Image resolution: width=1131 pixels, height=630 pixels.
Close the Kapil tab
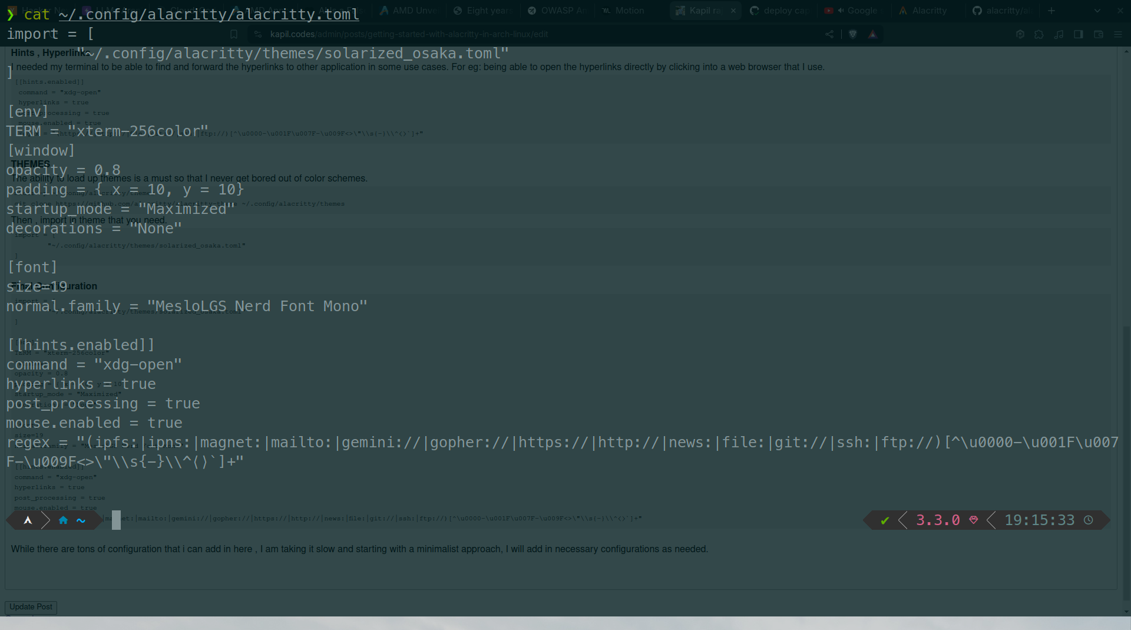click(733, 11)
